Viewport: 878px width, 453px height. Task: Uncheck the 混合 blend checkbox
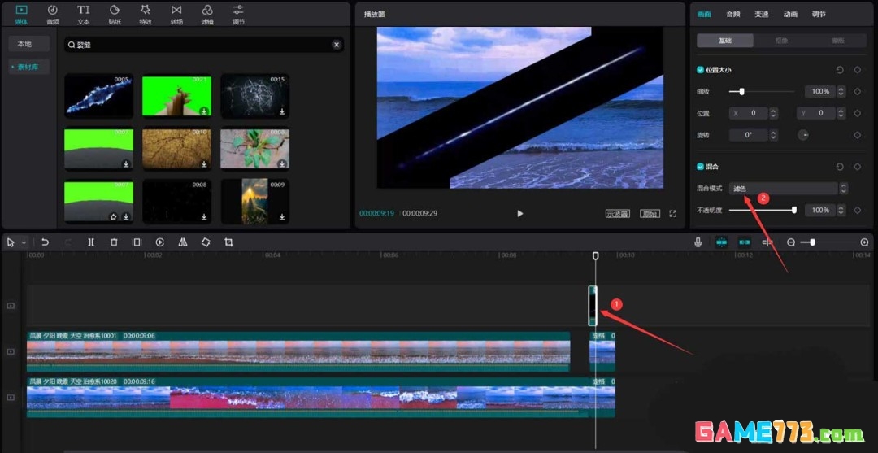click(x=701, y=167)
